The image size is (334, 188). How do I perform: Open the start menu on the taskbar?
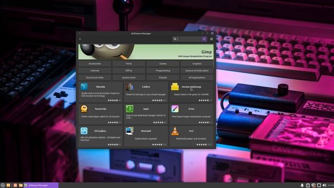(3, 185)
